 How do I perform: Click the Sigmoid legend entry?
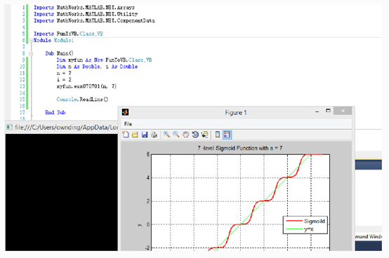305,221
